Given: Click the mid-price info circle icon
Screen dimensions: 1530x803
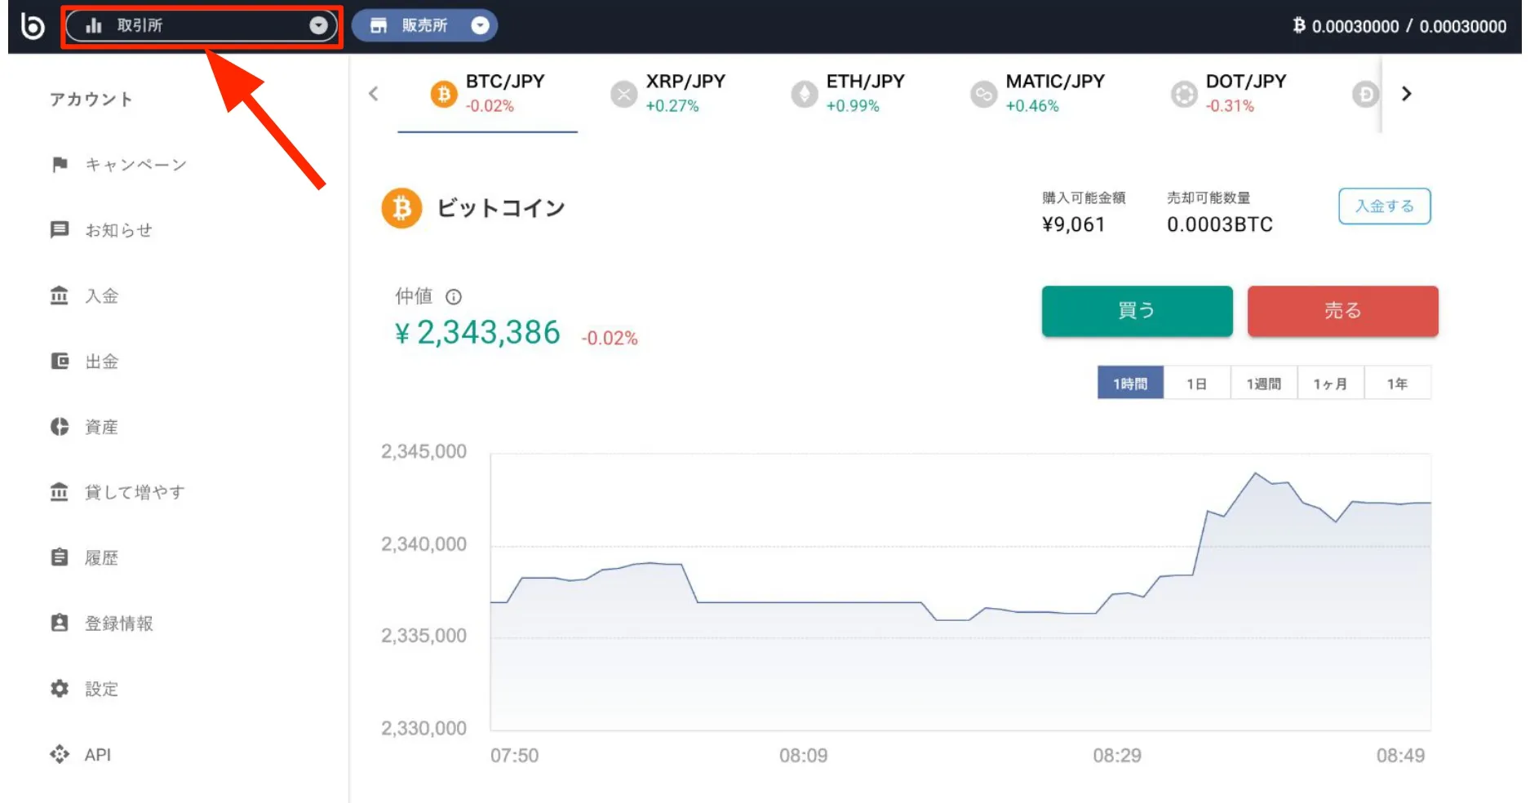Looking at the screenshot, I should (454, 297).
